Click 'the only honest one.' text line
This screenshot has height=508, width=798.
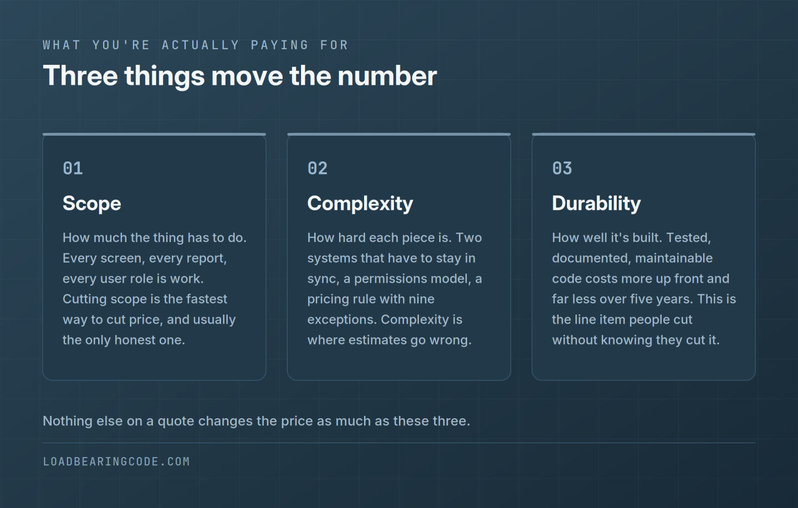click(x=124, y=340)
